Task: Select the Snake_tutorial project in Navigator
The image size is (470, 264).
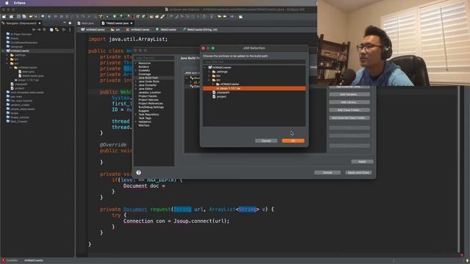Action: click(x=18, y=117)
